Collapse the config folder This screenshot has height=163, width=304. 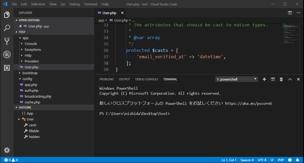pyautogui.click(x=27, y=79)
